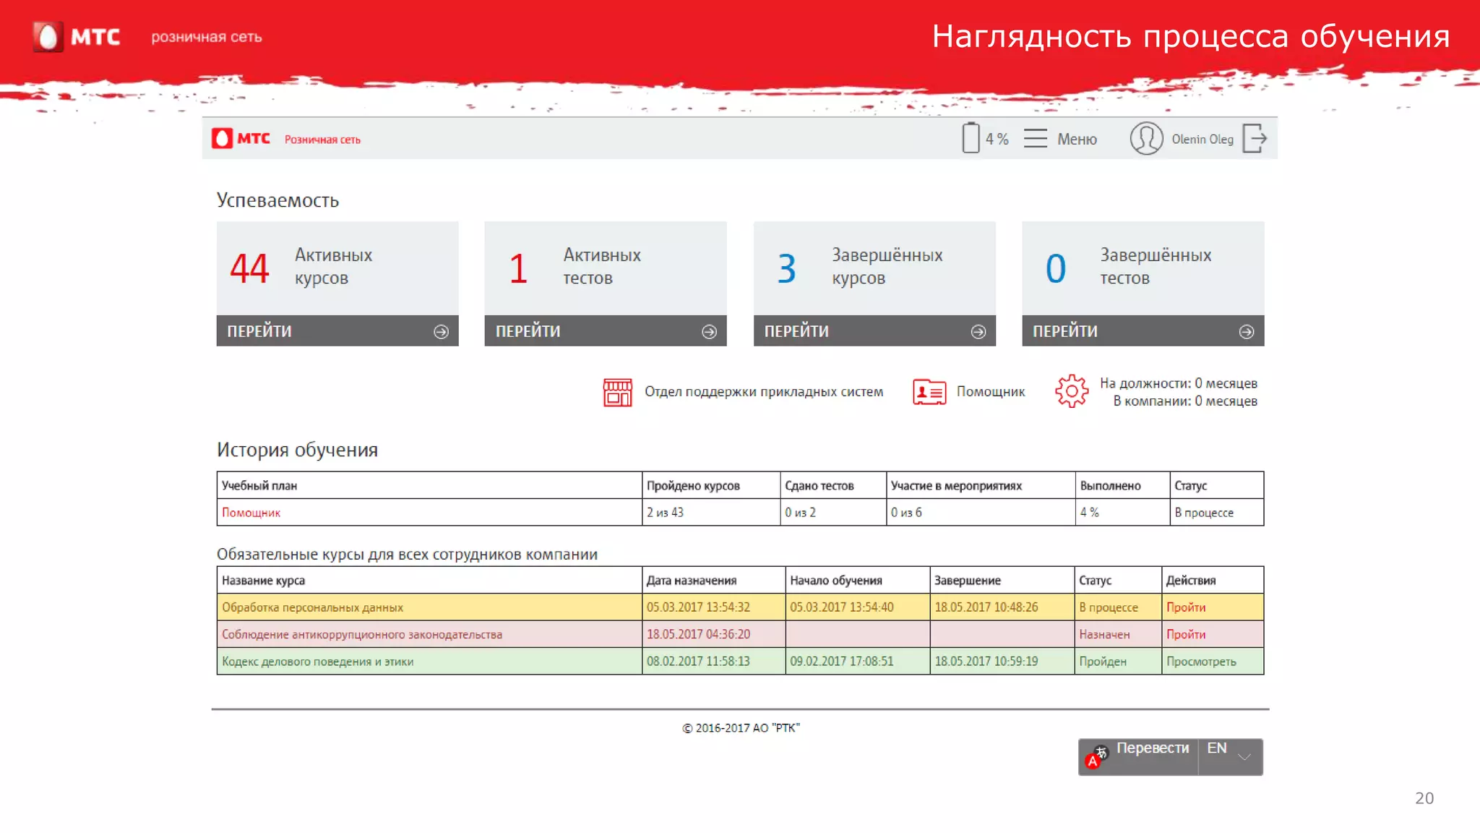1480x833 pixels.
Task: Click the date 18.05.2017 10:59:19
Action: click(986, 662)
